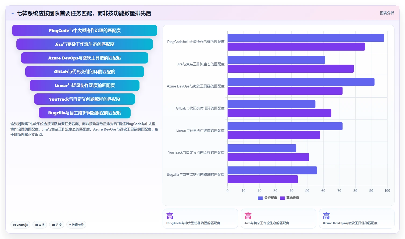Click the Bugzilla 落地难度 bar

coord(263,179)
